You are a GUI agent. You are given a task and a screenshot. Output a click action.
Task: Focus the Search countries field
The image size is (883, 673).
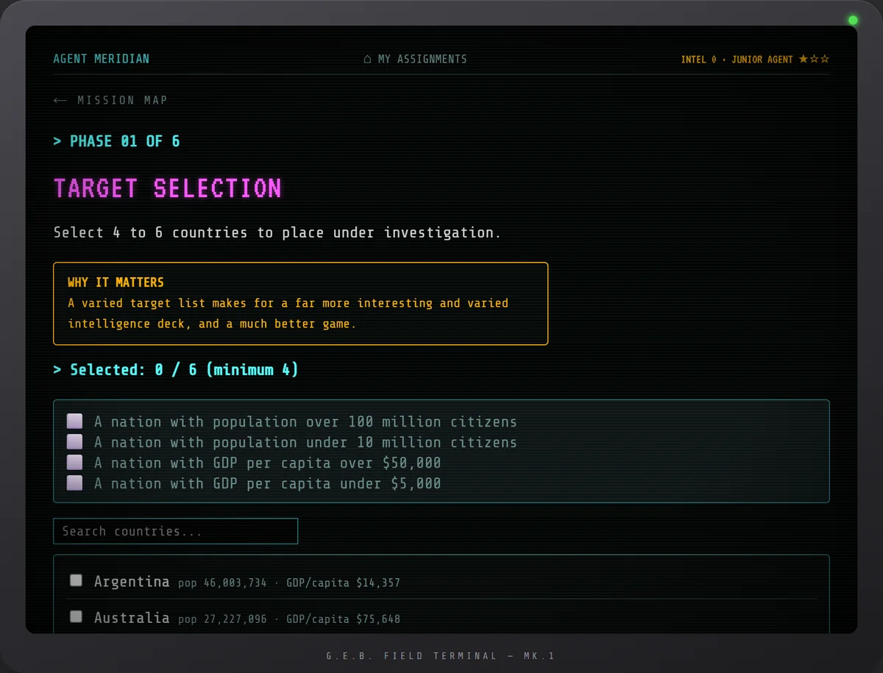(x=176, y=531)
